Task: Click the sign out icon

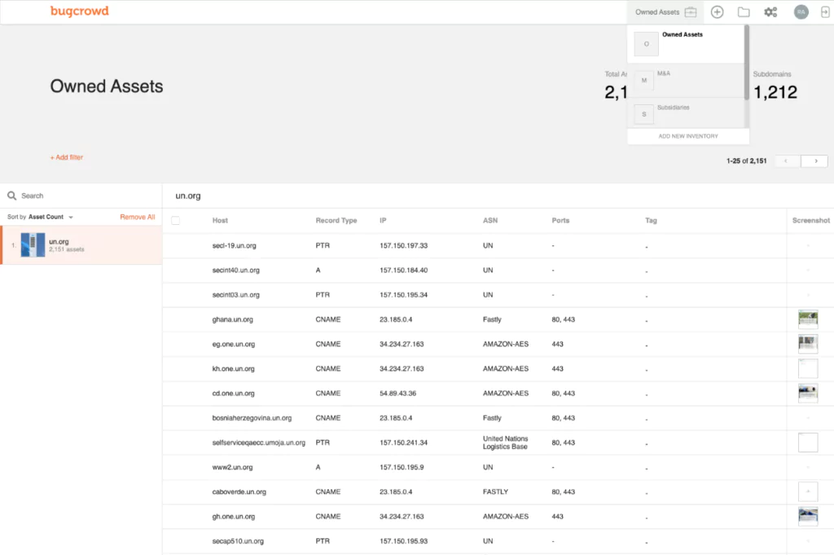Action: pyautogui.click(x=825, y=11)
